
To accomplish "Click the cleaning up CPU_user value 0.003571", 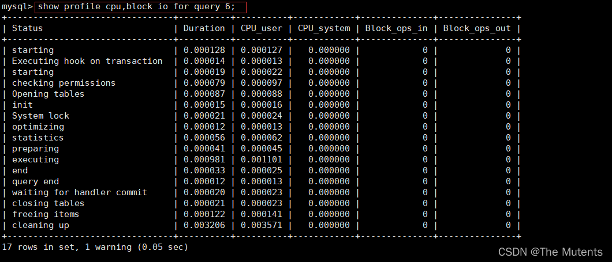I will (x=262, y=225).
